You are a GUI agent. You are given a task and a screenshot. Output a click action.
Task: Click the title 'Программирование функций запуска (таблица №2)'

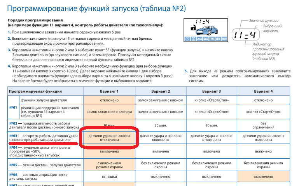point(96,9)
